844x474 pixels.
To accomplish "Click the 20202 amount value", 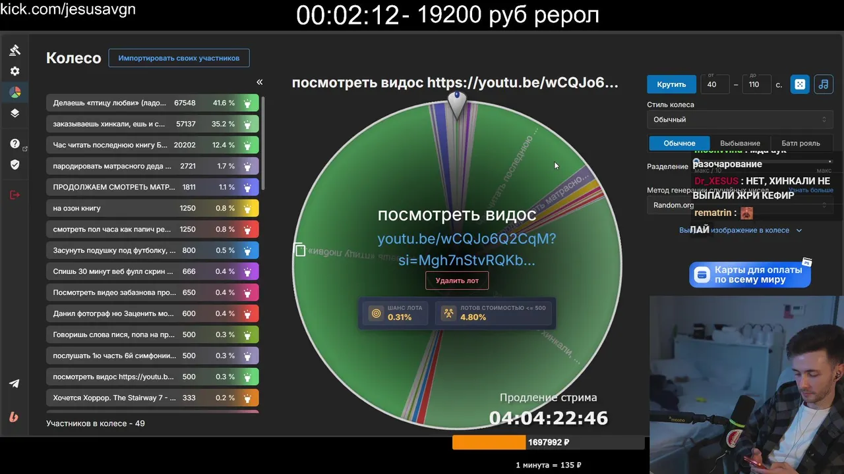I will pos(185,145).
